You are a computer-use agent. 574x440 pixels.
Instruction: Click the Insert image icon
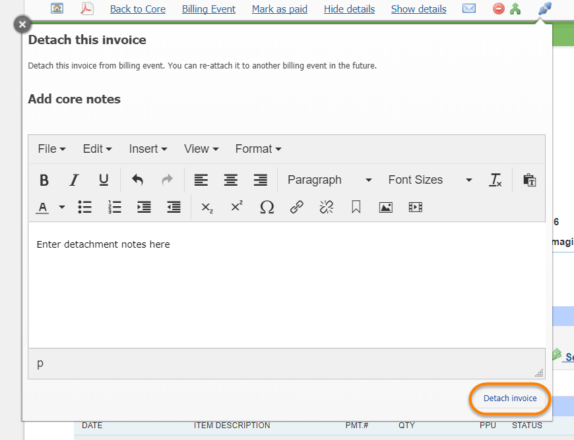point(386,207)
